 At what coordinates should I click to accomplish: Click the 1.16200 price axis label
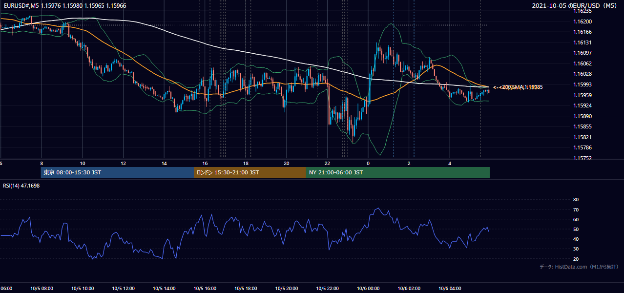point(582,21)
